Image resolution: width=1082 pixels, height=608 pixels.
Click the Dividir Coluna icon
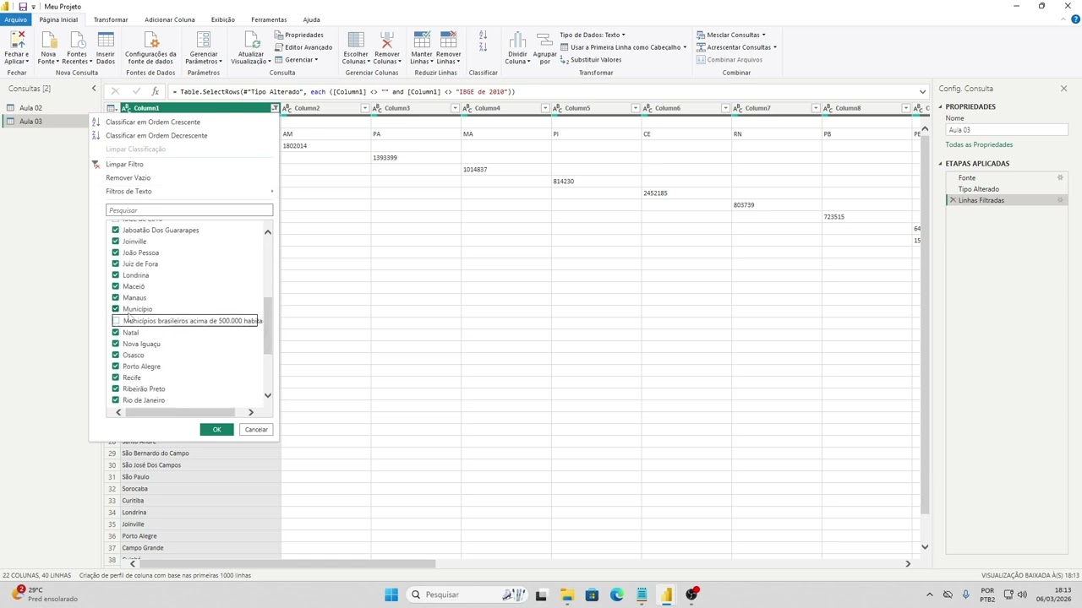(x=516, y=40)
